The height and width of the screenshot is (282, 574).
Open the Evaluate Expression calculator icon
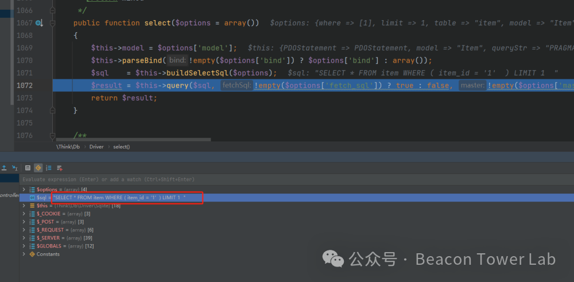click(28, 168)
